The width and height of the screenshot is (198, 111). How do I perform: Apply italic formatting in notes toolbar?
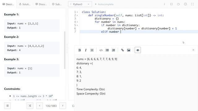[x=86, y=50]
